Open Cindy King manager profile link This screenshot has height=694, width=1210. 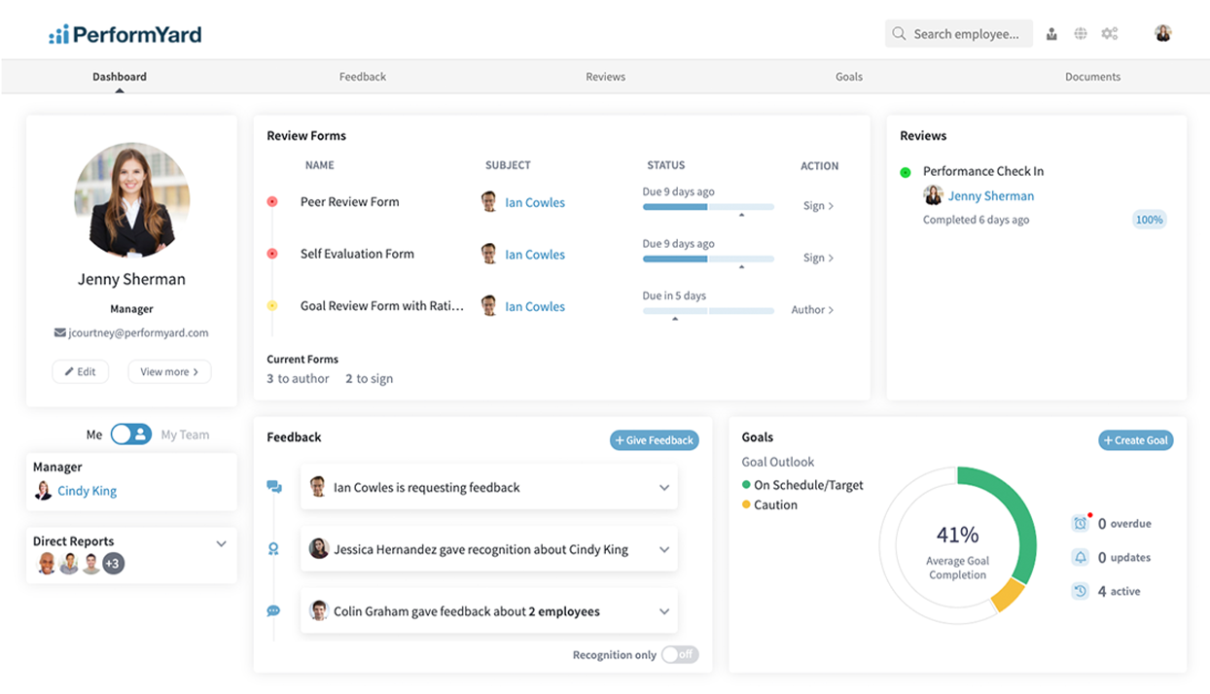pos(87,491)
